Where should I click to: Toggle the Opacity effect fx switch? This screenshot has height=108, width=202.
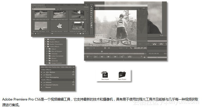(x=44, y=75)
